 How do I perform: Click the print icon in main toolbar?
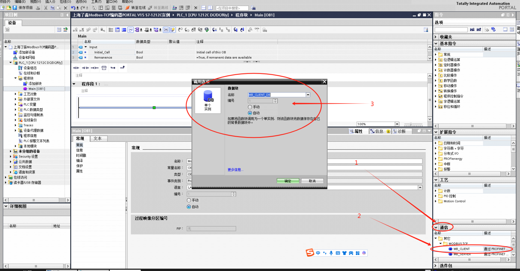(38, 8)
